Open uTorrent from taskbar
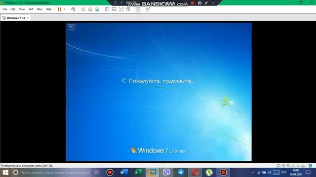The height and width of the screenshot is (177, 316). pos(209,173)
